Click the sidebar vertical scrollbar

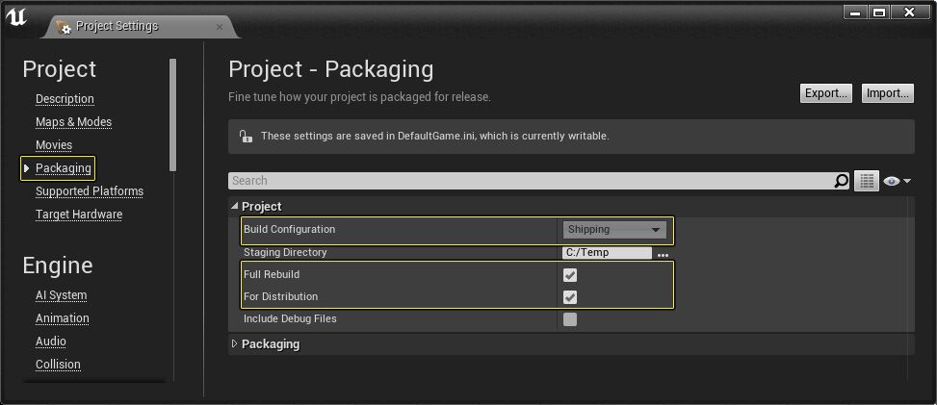[x=173, y=114]
